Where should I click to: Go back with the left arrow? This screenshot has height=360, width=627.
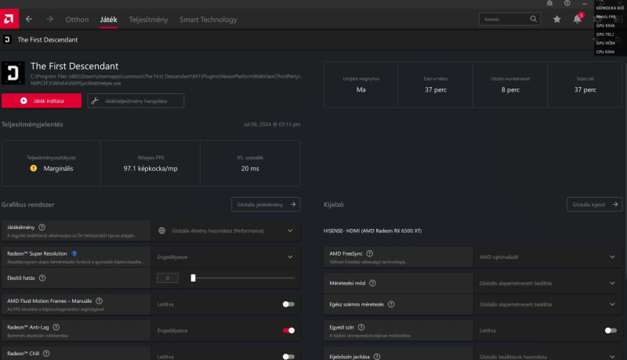pos(29,19)
